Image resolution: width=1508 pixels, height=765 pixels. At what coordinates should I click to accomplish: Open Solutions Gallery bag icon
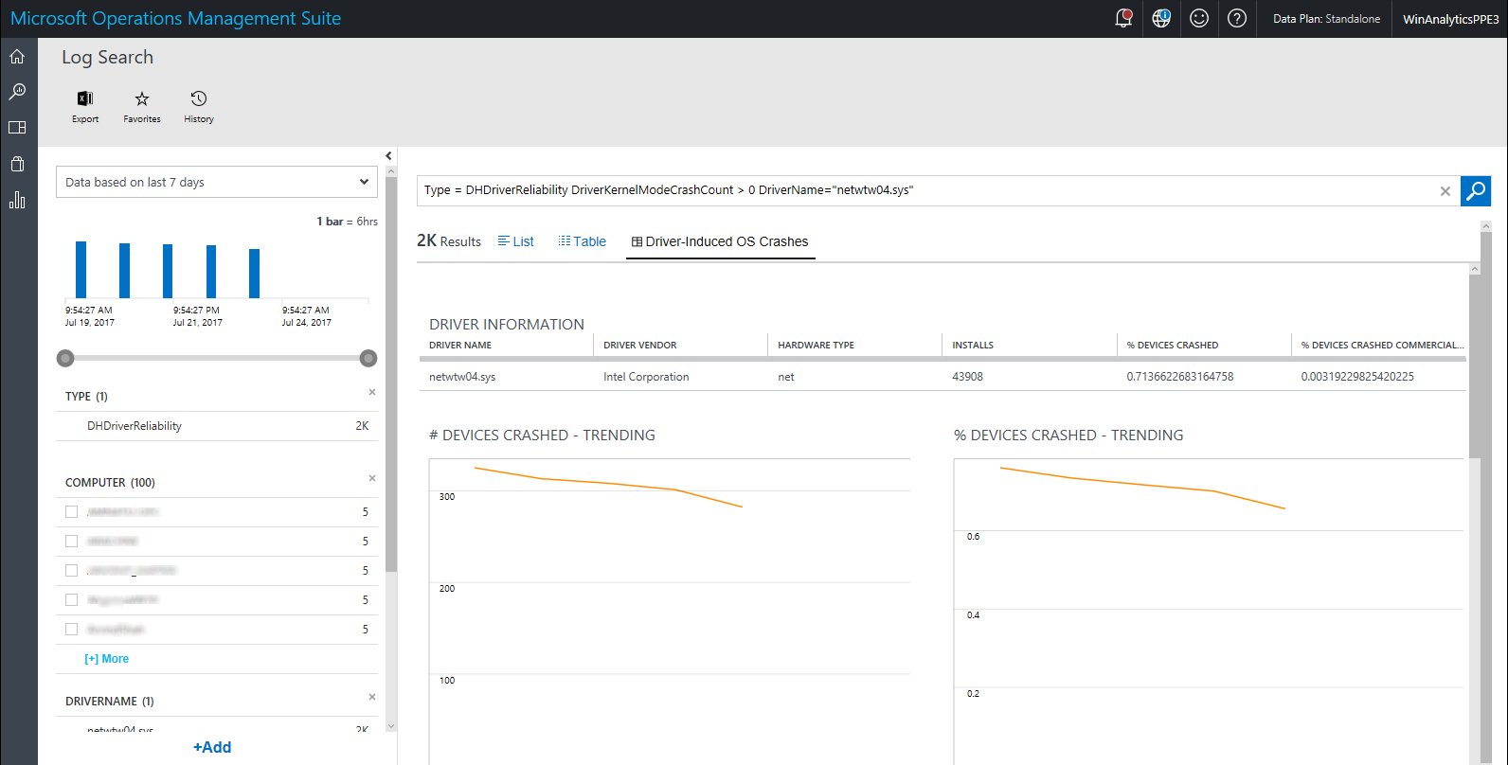click(17, 164)
